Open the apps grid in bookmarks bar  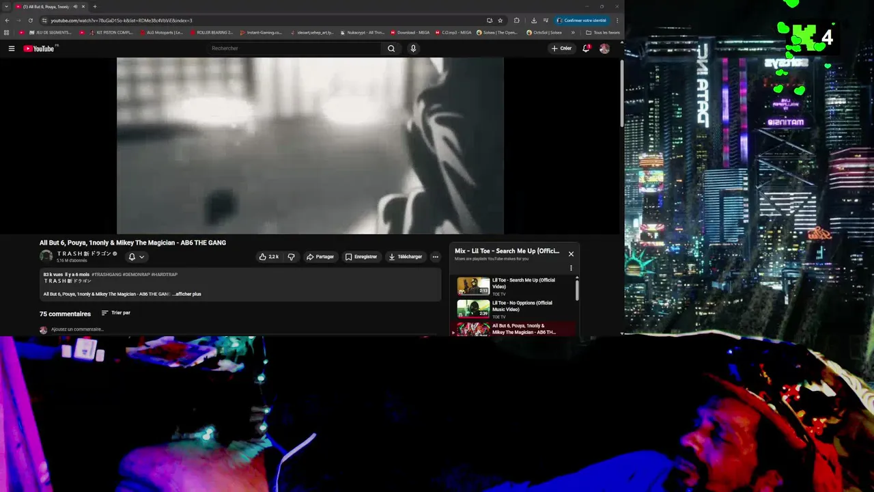[7, 32]
